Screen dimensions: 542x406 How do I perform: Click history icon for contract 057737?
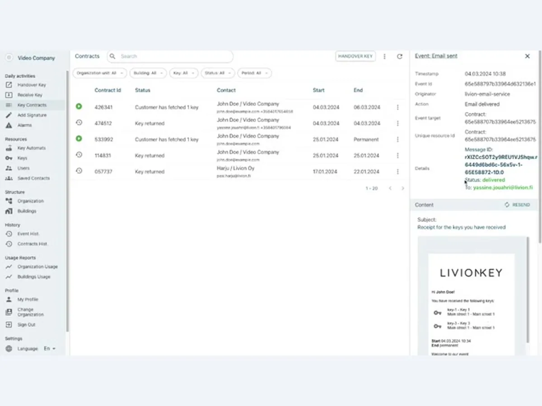[x=79, y=171]
